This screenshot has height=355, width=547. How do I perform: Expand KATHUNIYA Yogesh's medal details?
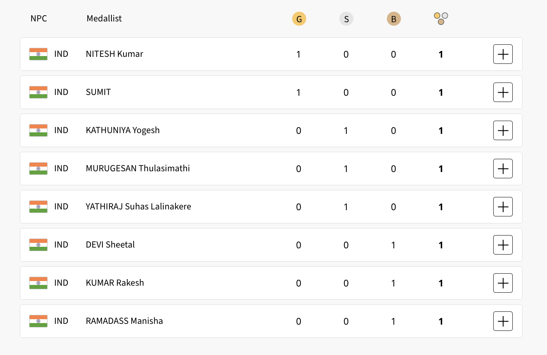(x=503, y=130)
